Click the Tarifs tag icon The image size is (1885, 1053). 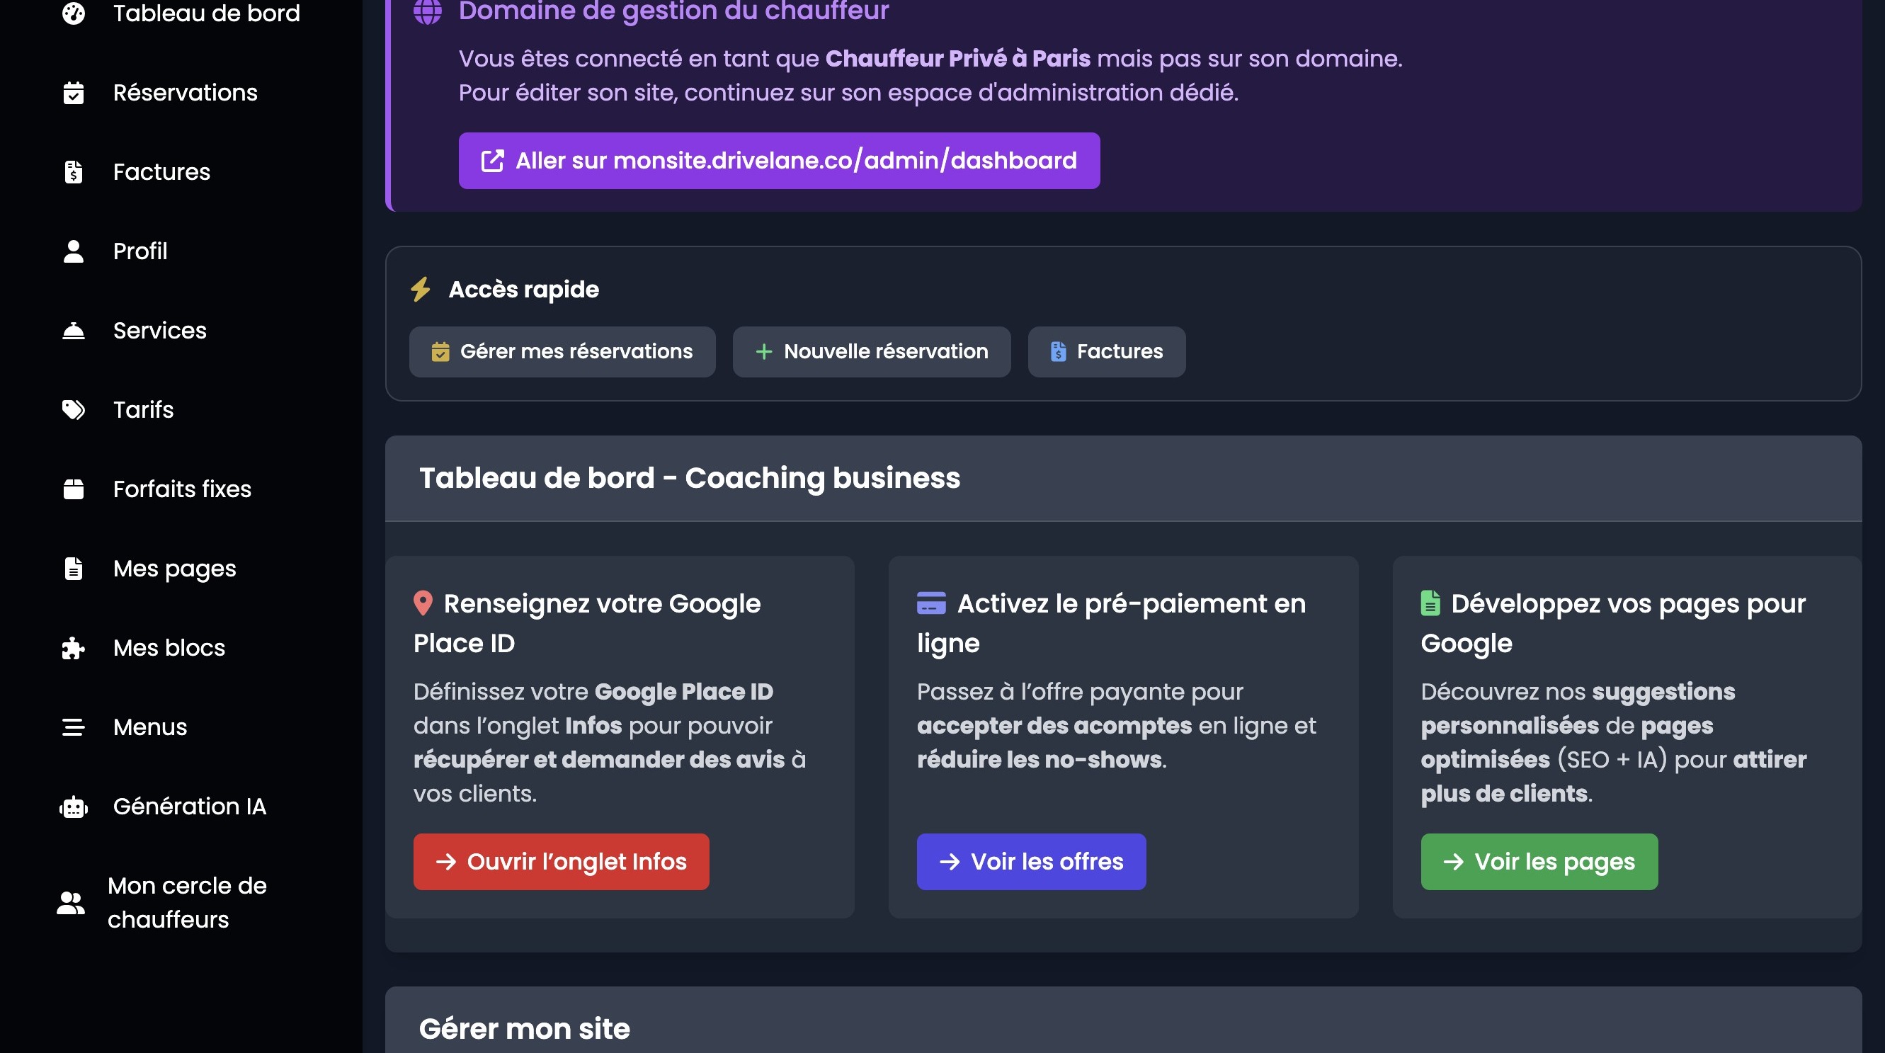(x=73, y=410)
